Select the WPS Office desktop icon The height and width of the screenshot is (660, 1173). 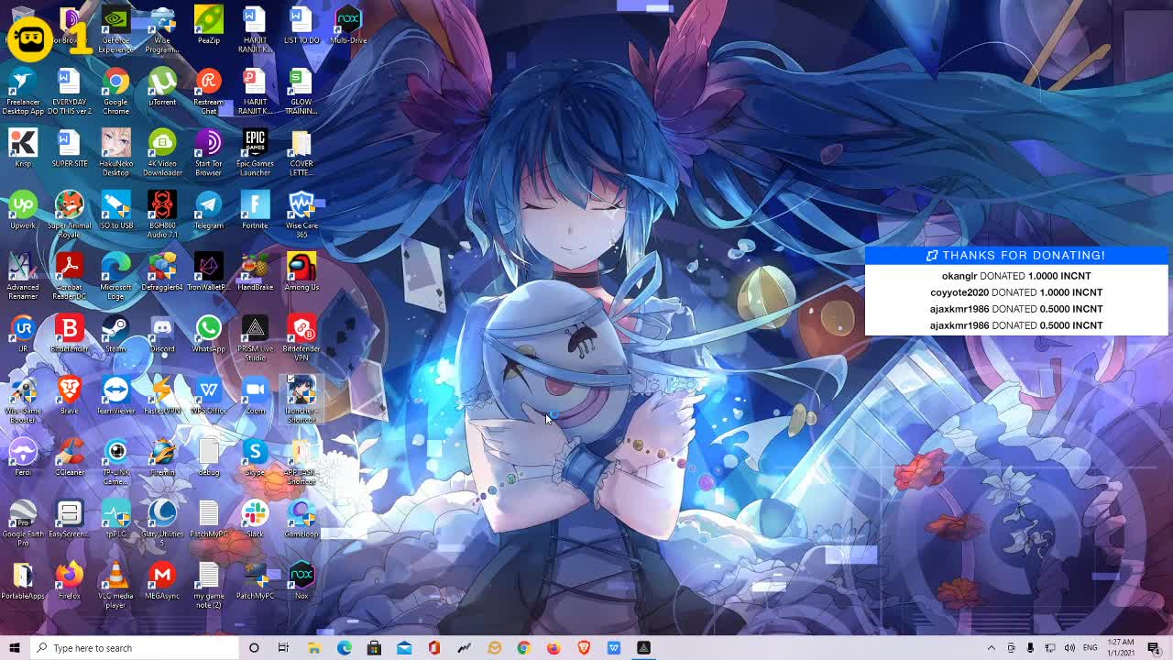coord(208,395)
